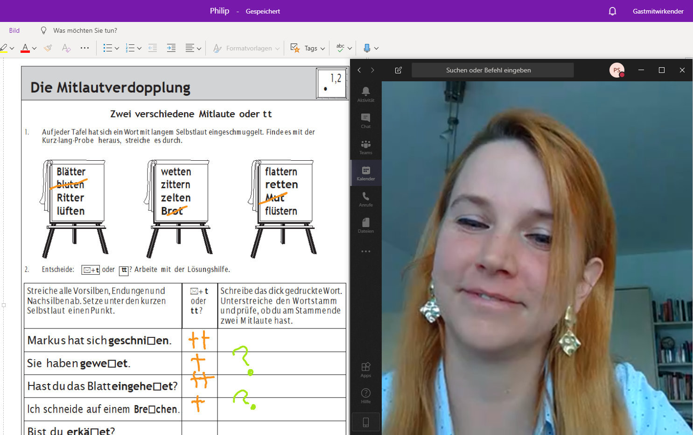The width and height of the screenshot is (693, 435).
Task: Switch to the Bild tab
Action: (14, 30)
